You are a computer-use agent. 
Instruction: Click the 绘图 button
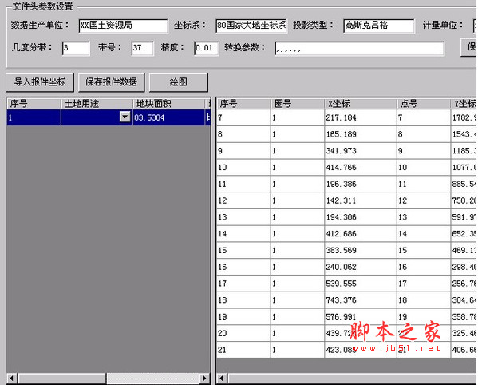point(178,82)
